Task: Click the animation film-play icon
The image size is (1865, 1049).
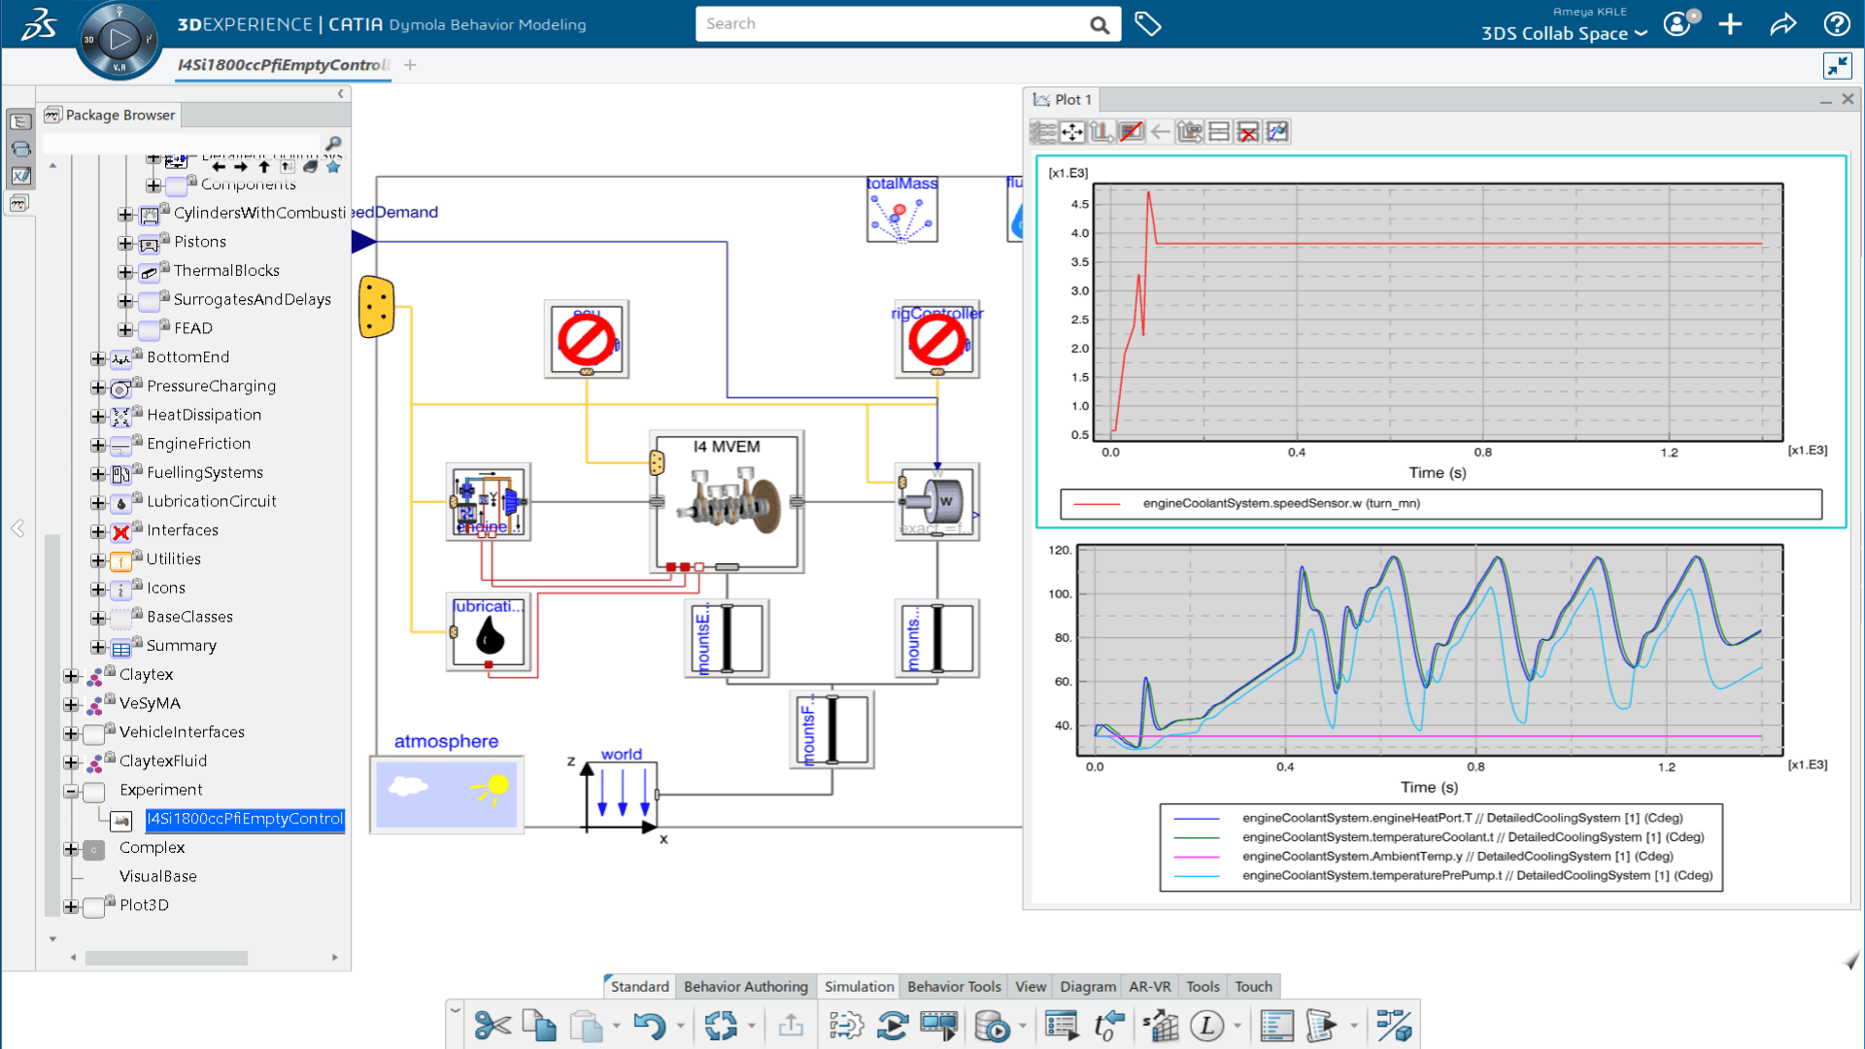Action: click(x=938, y=1025)
